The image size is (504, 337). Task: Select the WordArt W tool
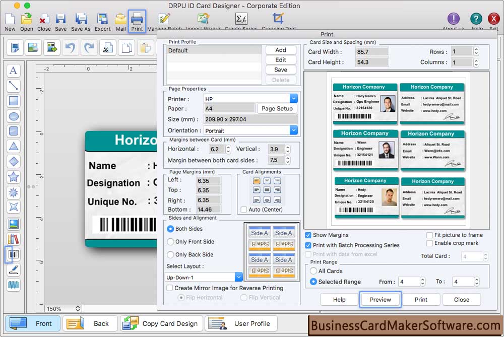pos(14,285)
